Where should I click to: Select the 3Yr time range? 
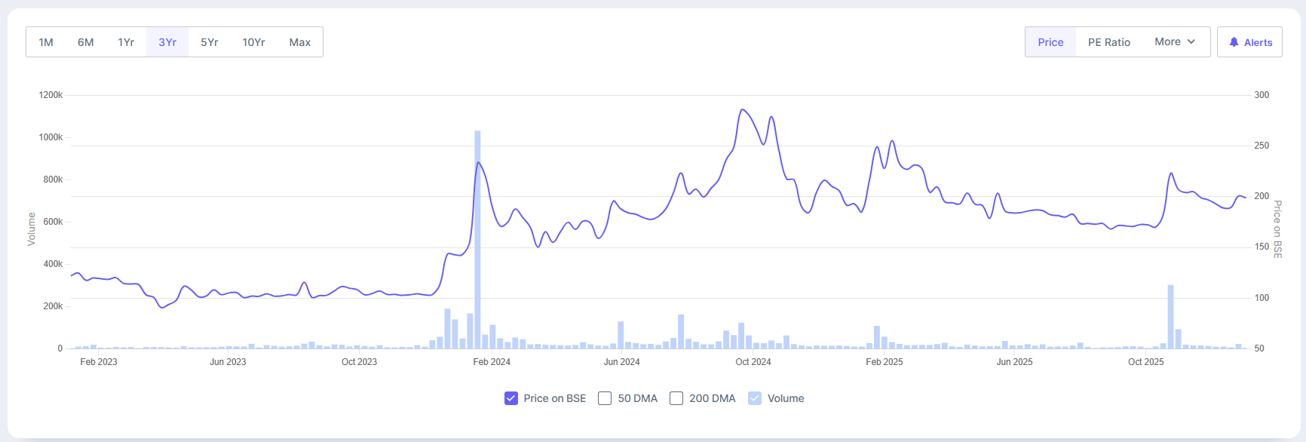167,42
